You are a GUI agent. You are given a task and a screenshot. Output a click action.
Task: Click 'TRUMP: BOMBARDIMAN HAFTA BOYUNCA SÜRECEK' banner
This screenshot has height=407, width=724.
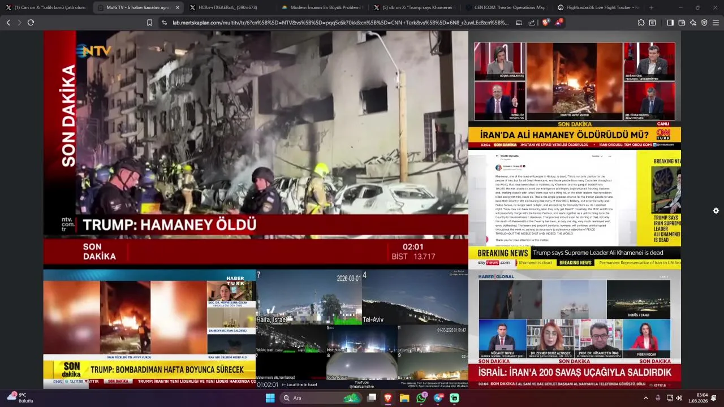(167, 370)
